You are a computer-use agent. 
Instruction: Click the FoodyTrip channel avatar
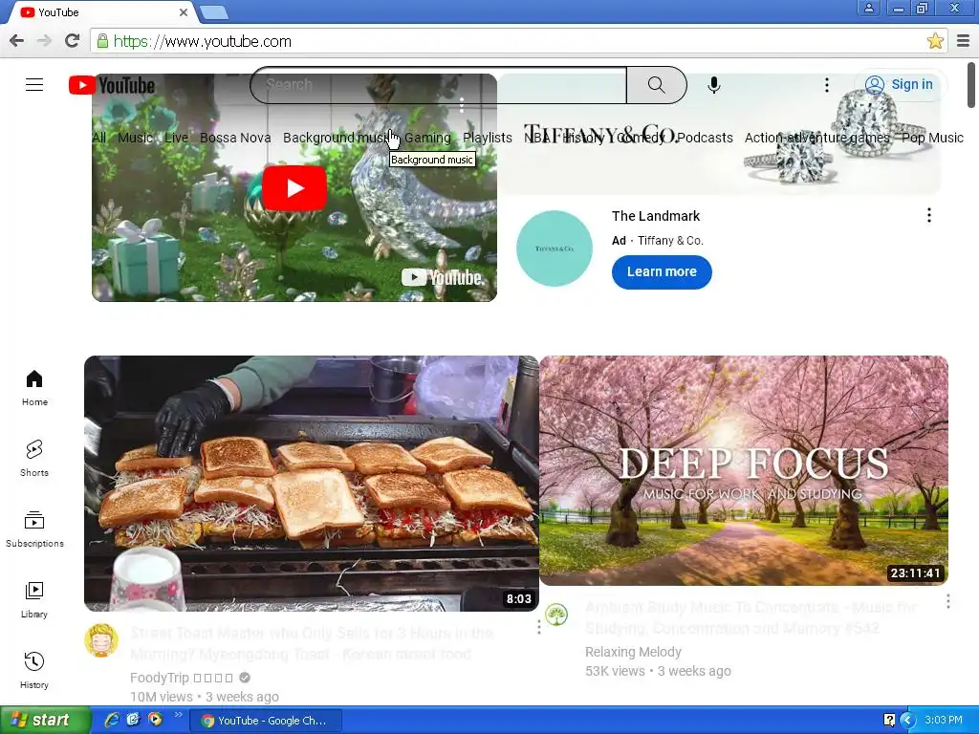(101, 640)
